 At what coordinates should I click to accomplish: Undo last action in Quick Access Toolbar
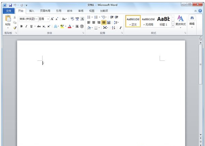tap(15, 5)
